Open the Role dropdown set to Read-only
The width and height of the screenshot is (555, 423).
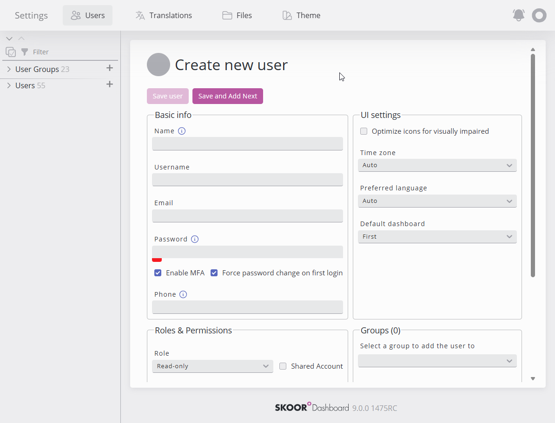212,366
